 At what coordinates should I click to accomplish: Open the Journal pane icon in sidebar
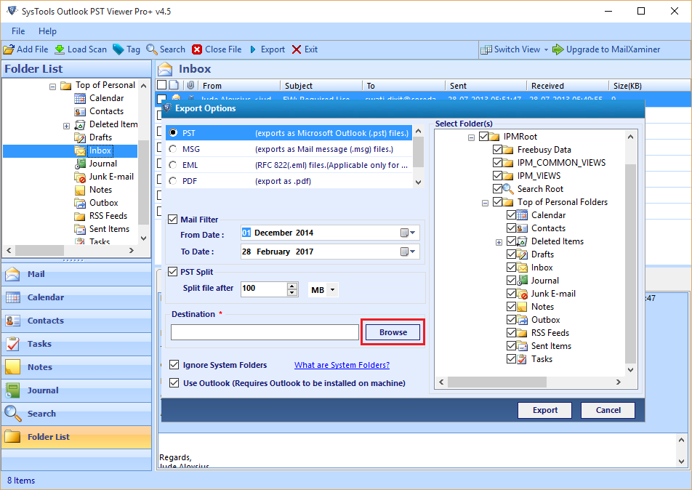pos(13,390)
